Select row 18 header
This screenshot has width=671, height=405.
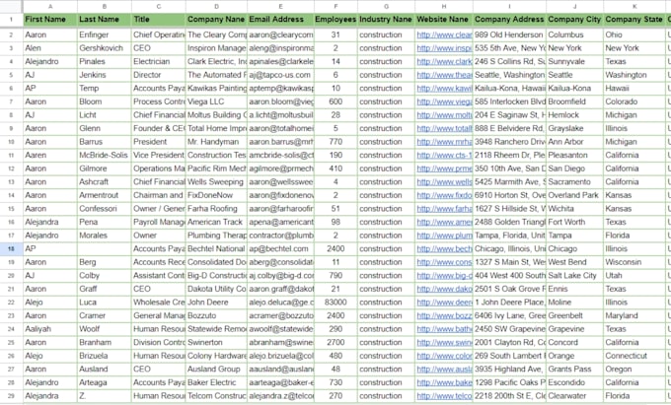point(11,248)
